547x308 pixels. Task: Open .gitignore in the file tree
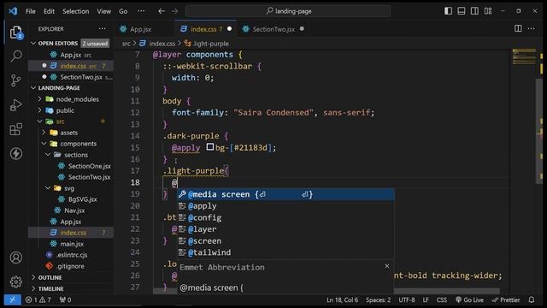pos(71,266)
